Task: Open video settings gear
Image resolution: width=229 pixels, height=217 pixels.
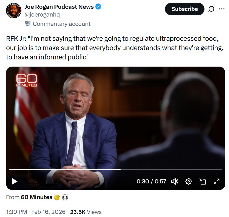Action: click(188, 181)
